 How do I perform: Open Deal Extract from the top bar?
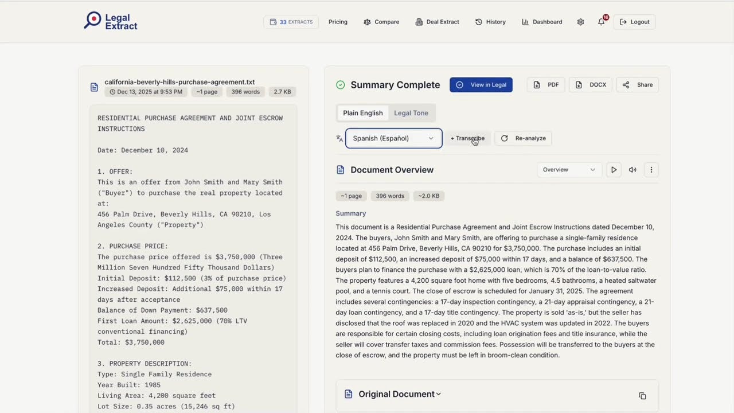click(437, 22)
